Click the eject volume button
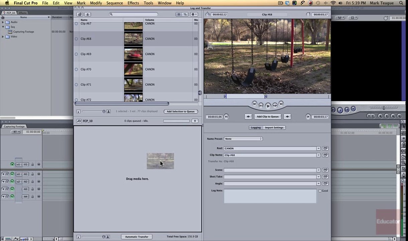 point(88,14)
